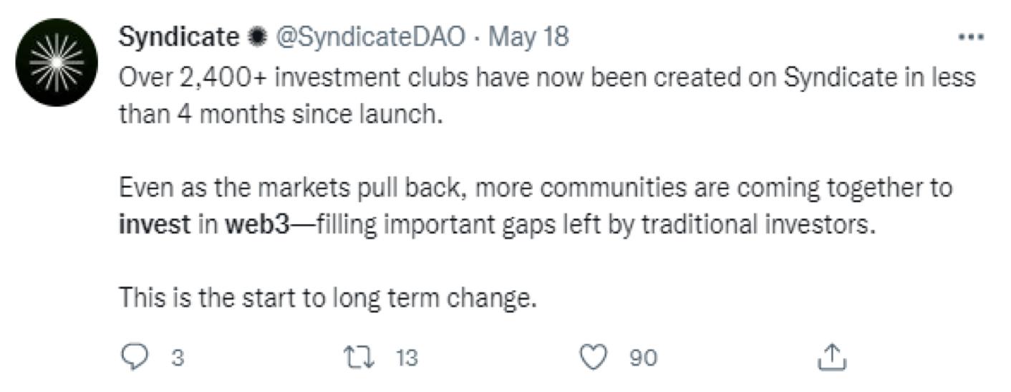
Task: Click the like count of 90
Action: tap(642, 357)
